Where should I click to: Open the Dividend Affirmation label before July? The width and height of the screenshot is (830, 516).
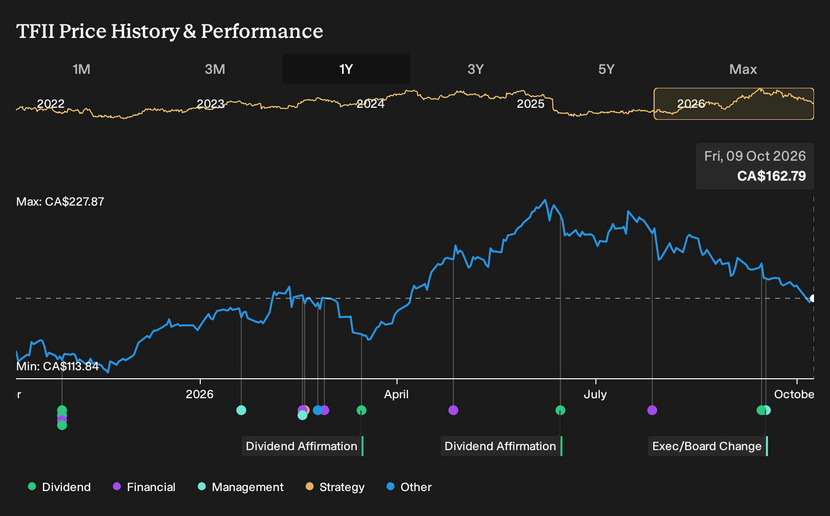tap(501, 446)
